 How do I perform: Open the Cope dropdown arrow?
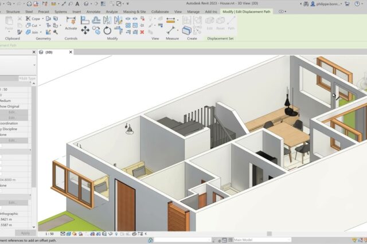click(43, 19)
